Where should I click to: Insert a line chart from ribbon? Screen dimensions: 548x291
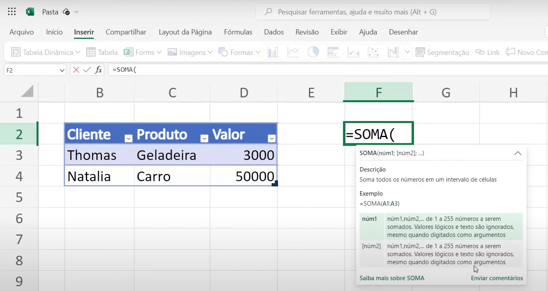point(293,52)
